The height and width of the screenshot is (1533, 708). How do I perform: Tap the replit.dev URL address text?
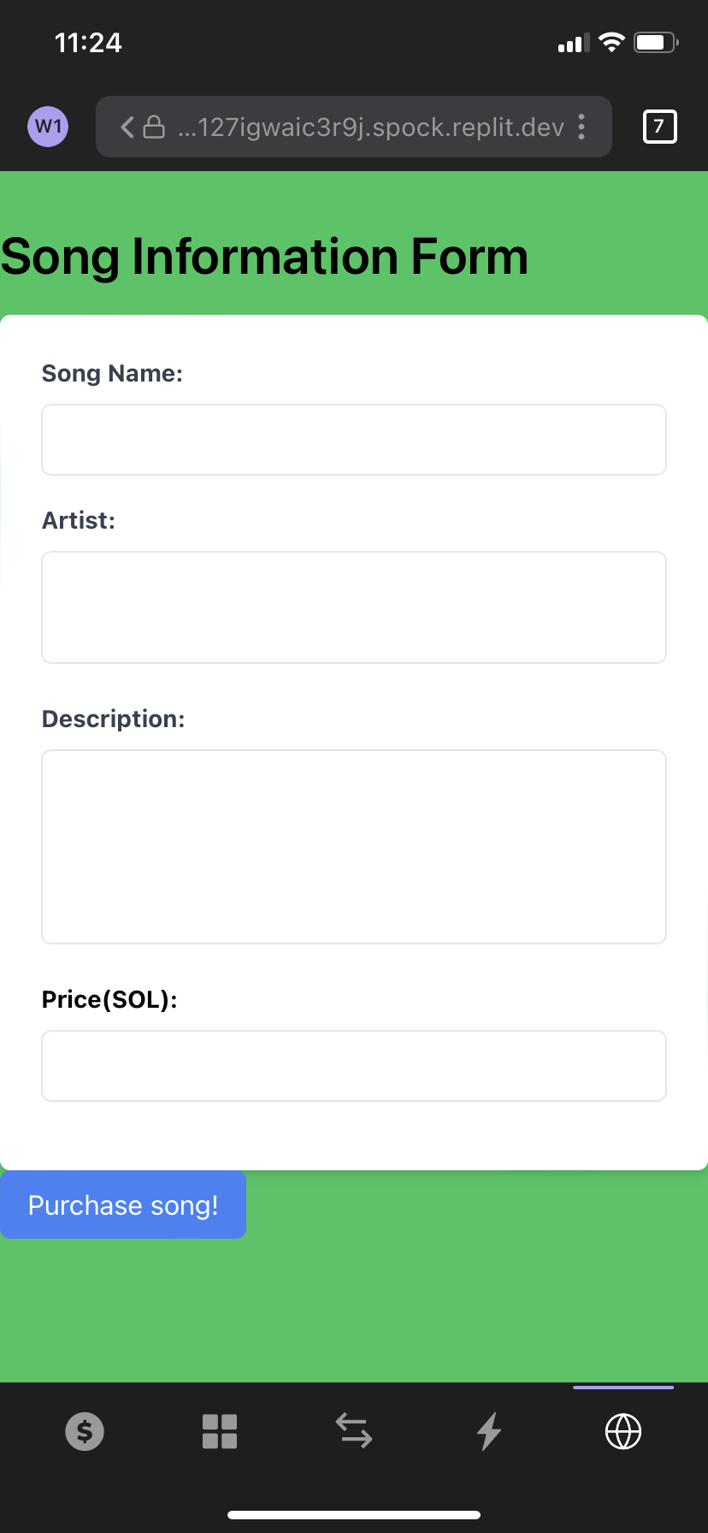tap(371, 127)
